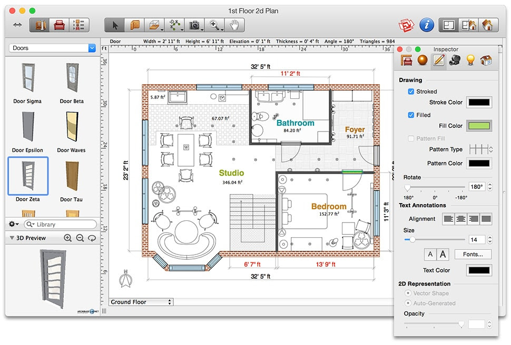Click the red Trimble 3D Warehouse icon
The image size is (511, 345).
click(x=406, y=25)
